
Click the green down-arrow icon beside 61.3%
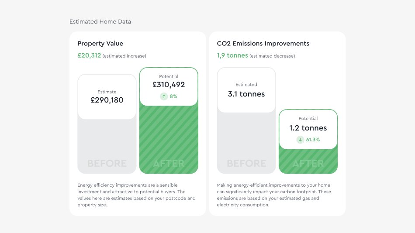click(300, 140)
